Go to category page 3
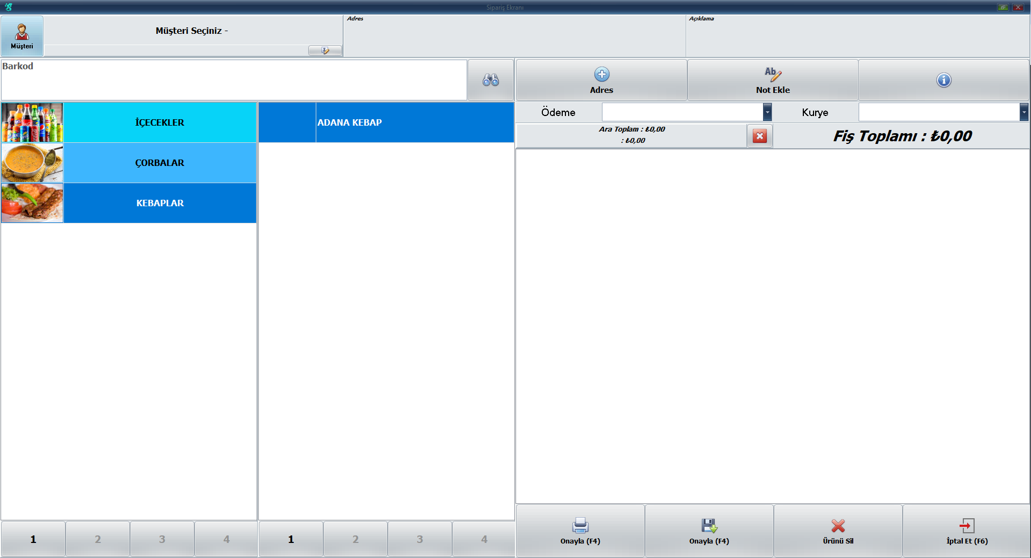Screen dimensions: 1031x558 click(162, 539)
